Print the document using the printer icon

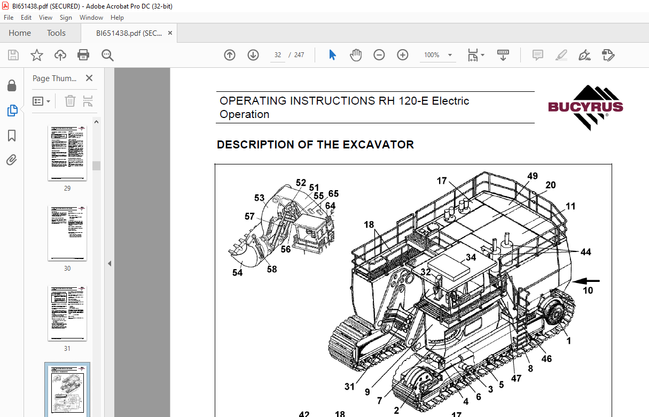pos(83,55)
